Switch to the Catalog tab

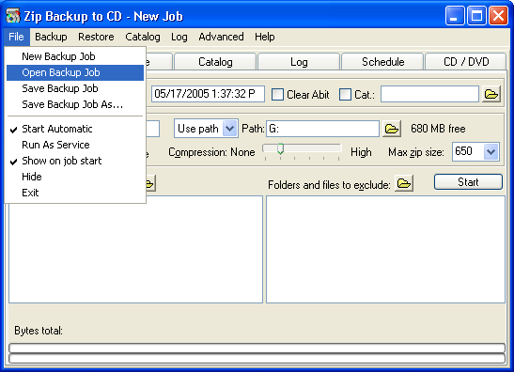(215, 62)
